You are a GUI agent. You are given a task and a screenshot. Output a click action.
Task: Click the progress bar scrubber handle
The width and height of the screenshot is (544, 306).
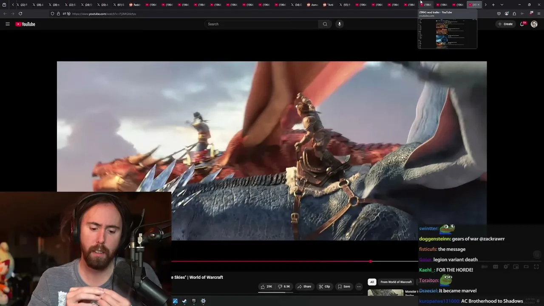371,261
